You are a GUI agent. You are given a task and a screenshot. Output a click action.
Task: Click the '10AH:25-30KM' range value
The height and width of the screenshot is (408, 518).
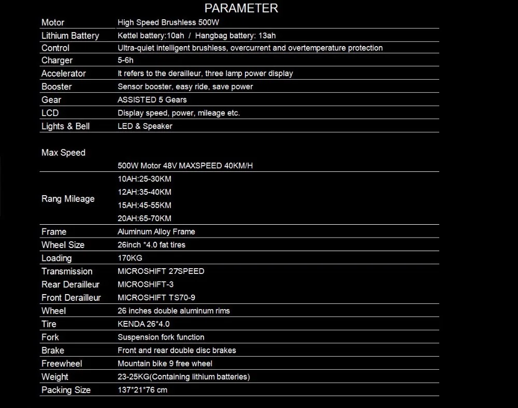[x=145, y=179]
